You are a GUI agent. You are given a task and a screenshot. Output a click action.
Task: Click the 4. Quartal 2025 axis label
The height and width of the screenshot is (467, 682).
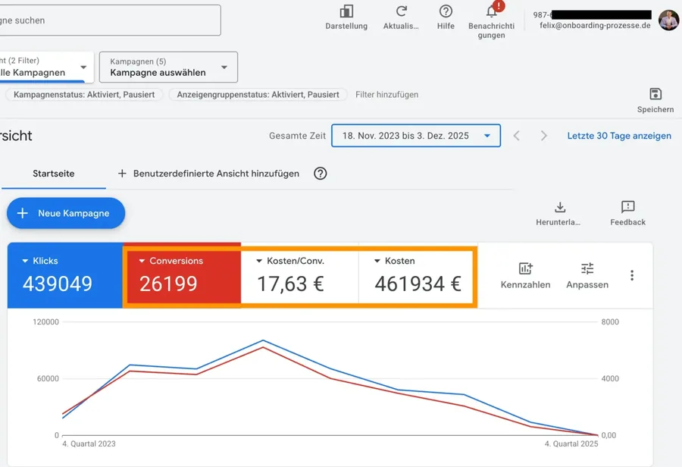(x=571, y=443)
